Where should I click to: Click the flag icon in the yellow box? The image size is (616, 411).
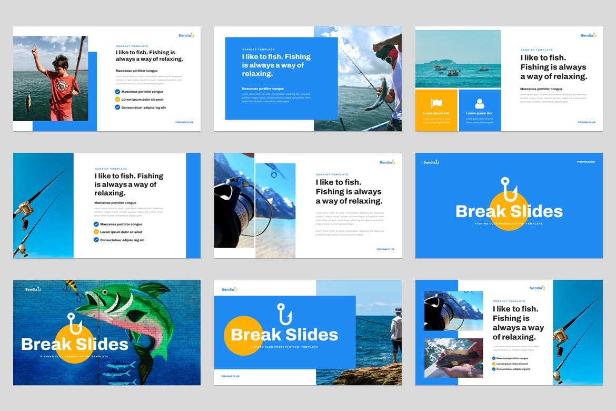pos(436,103)
